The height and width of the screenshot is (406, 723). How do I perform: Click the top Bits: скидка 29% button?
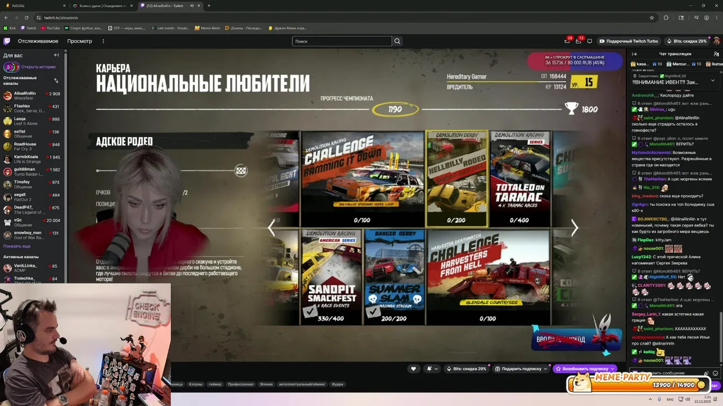(x=686, y=41)
